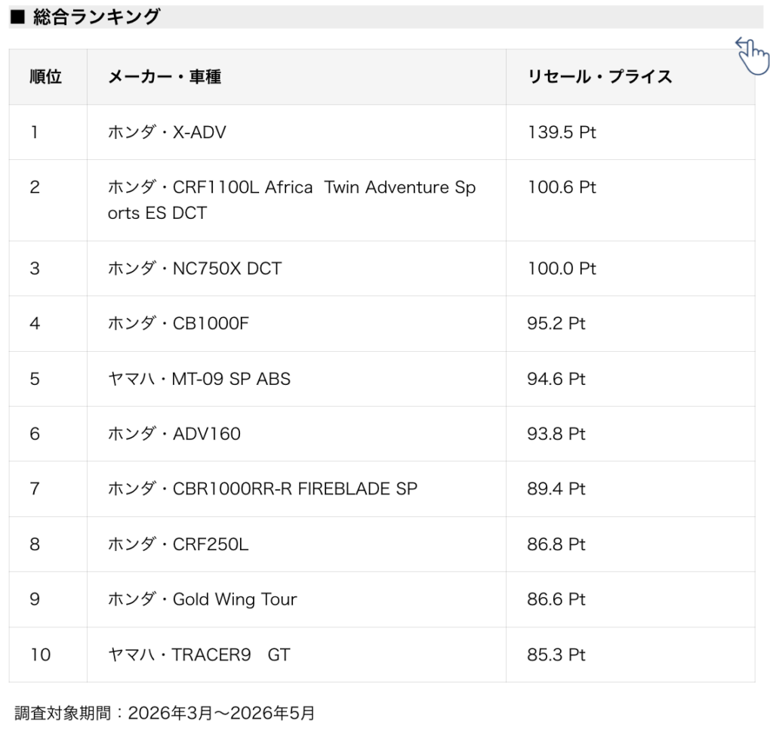Click rank number 9 in 順位 column
Screen dimensions: 773x736
[35, 599]
